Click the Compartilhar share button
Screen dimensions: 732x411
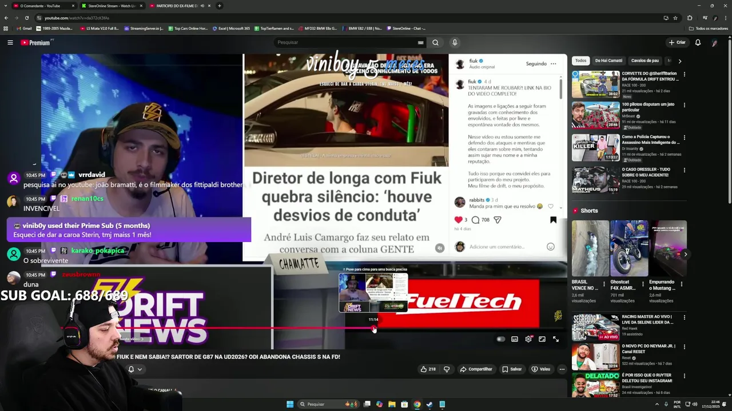point(476,369)
